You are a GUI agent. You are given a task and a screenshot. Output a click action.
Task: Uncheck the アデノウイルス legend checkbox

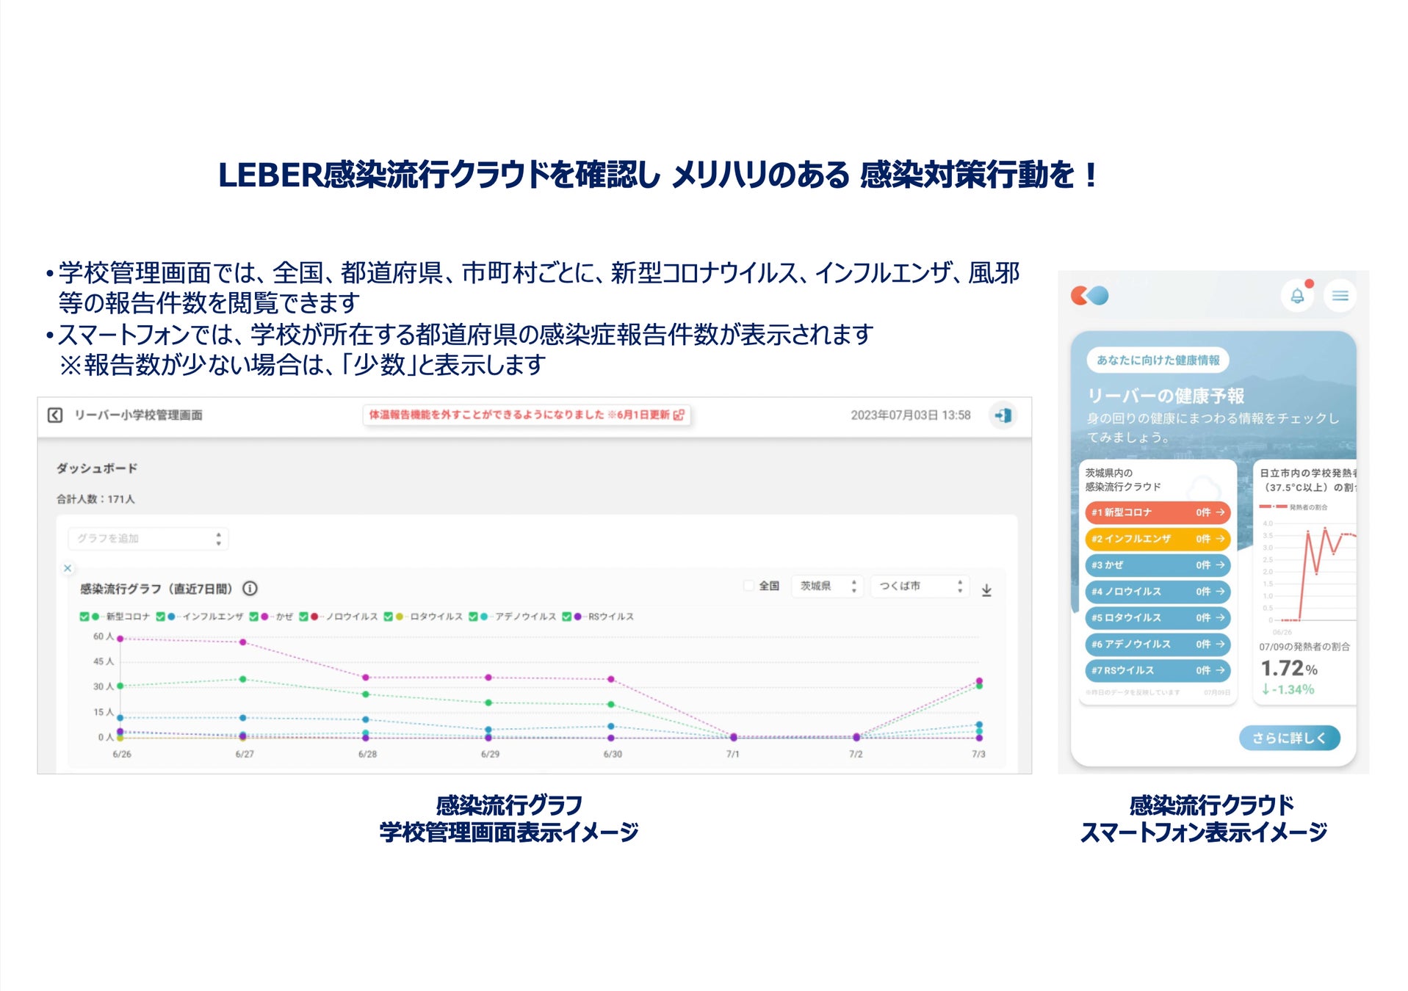click(474, 617)
